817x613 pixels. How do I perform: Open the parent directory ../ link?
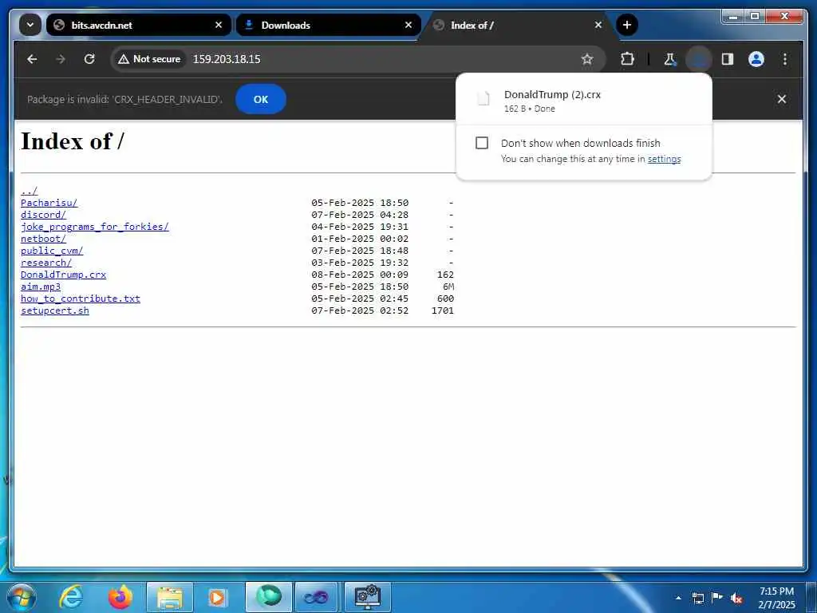(30, 191)
